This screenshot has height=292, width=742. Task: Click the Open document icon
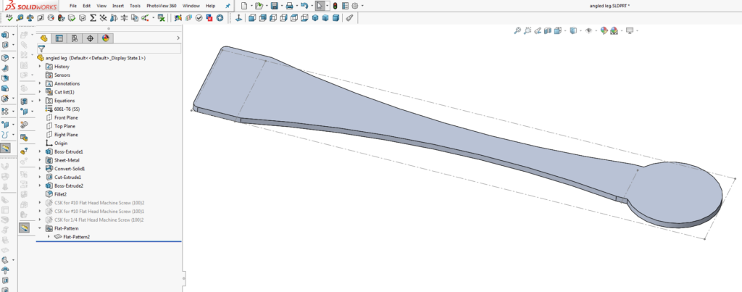coord(259,6)
